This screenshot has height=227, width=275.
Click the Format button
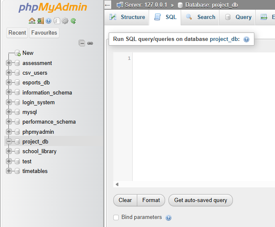(x=151, y=200)
